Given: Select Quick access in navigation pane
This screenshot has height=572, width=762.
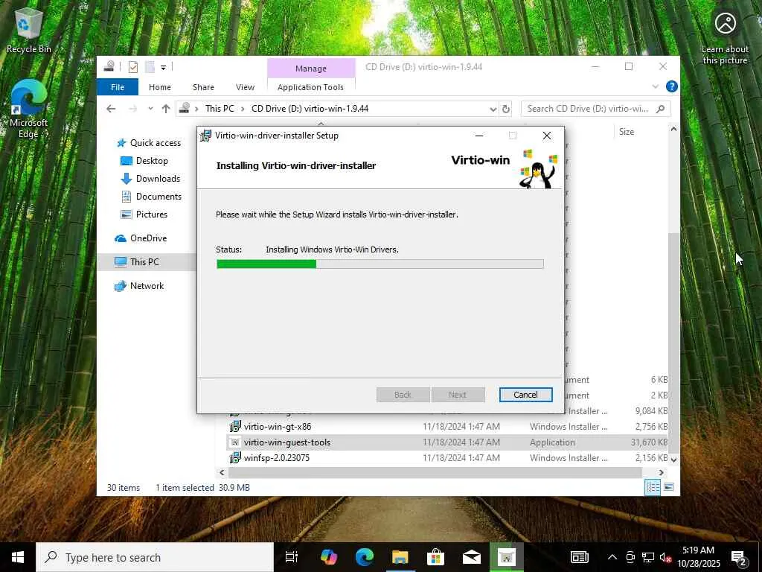Looking at the screenshot, I should (x=148, y=142).
